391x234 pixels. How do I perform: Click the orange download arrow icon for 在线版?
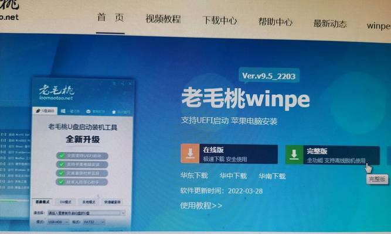[190, 154]
